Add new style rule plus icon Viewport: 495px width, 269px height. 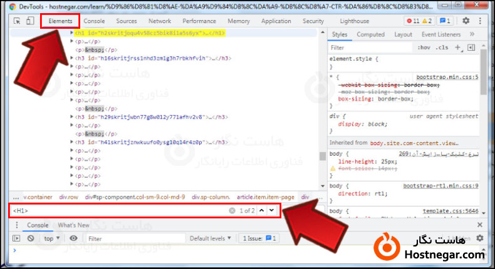(458, 47)
